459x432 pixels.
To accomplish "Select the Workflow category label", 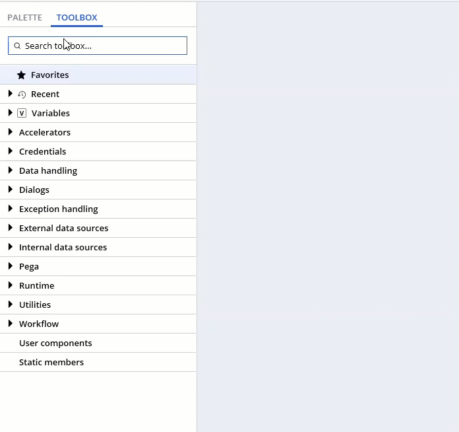I will [39, 324].
